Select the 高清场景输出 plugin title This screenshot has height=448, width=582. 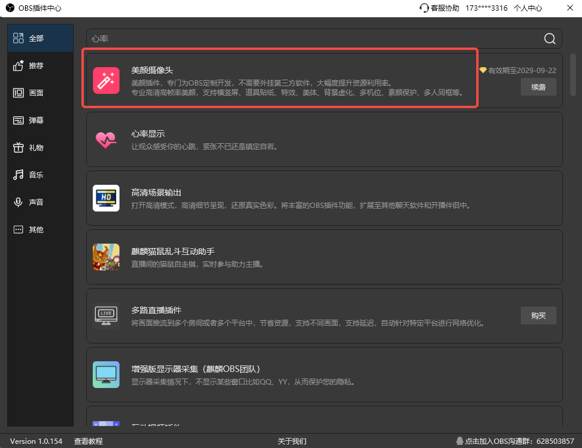pos(156,193)
